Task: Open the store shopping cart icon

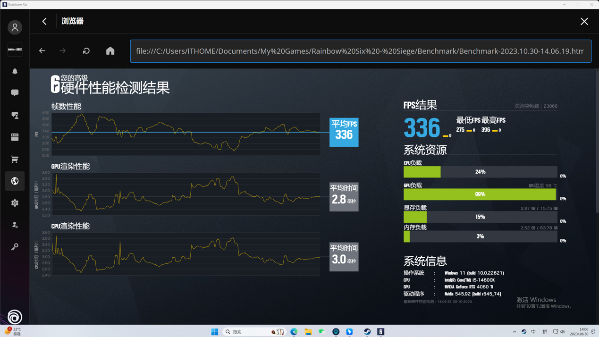Action: click(x=15, y=159)
